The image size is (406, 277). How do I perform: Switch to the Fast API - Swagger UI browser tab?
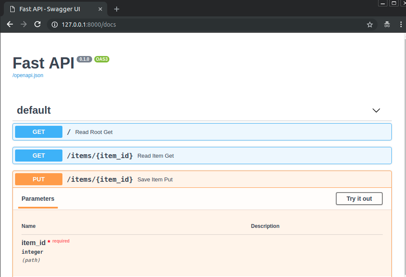[x=52, y=9]
